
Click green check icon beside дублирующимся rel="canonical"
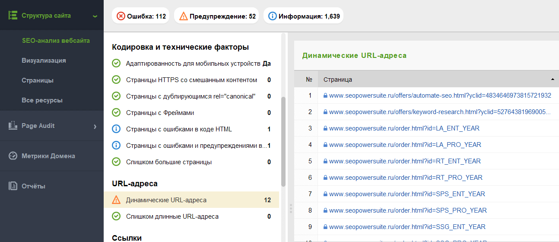116,96
